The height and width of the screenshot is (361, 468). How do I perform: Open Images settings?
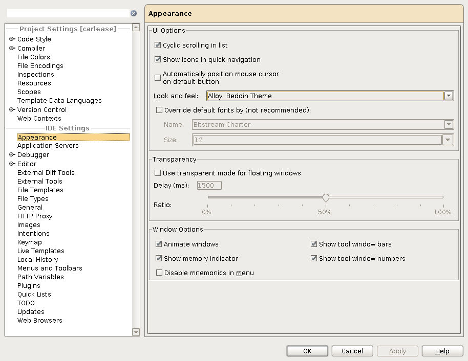pyautogui.click(x=29, y=225)
